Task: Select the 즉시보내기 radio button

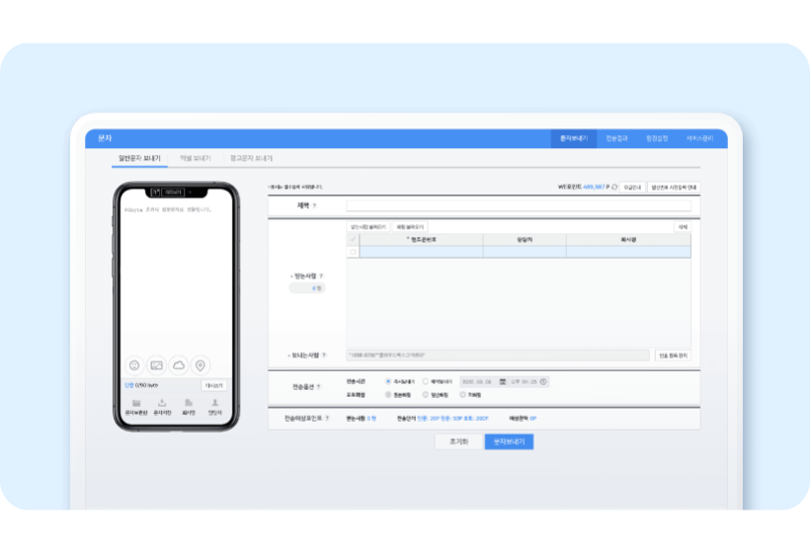Action: (x=388, y=381)
